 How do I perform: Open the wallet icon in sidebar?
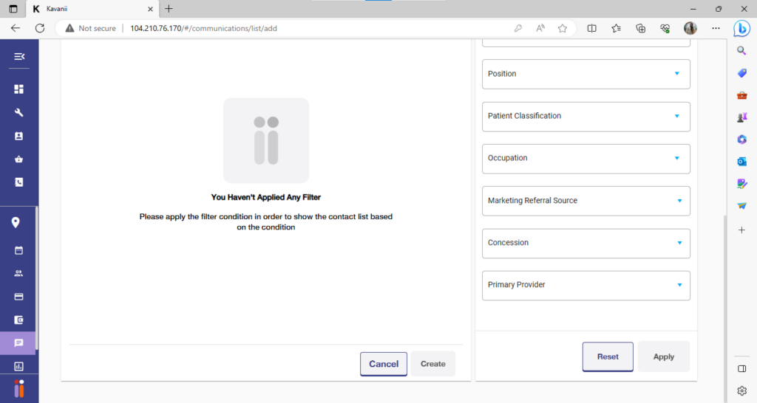(x=19, y=320)
